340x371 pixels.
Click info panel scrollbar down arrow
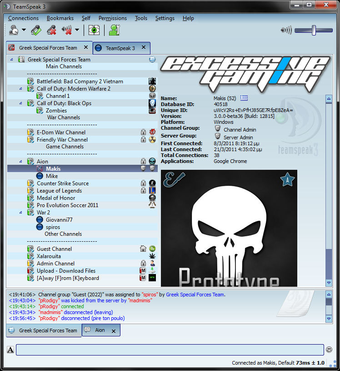[329, 283]
